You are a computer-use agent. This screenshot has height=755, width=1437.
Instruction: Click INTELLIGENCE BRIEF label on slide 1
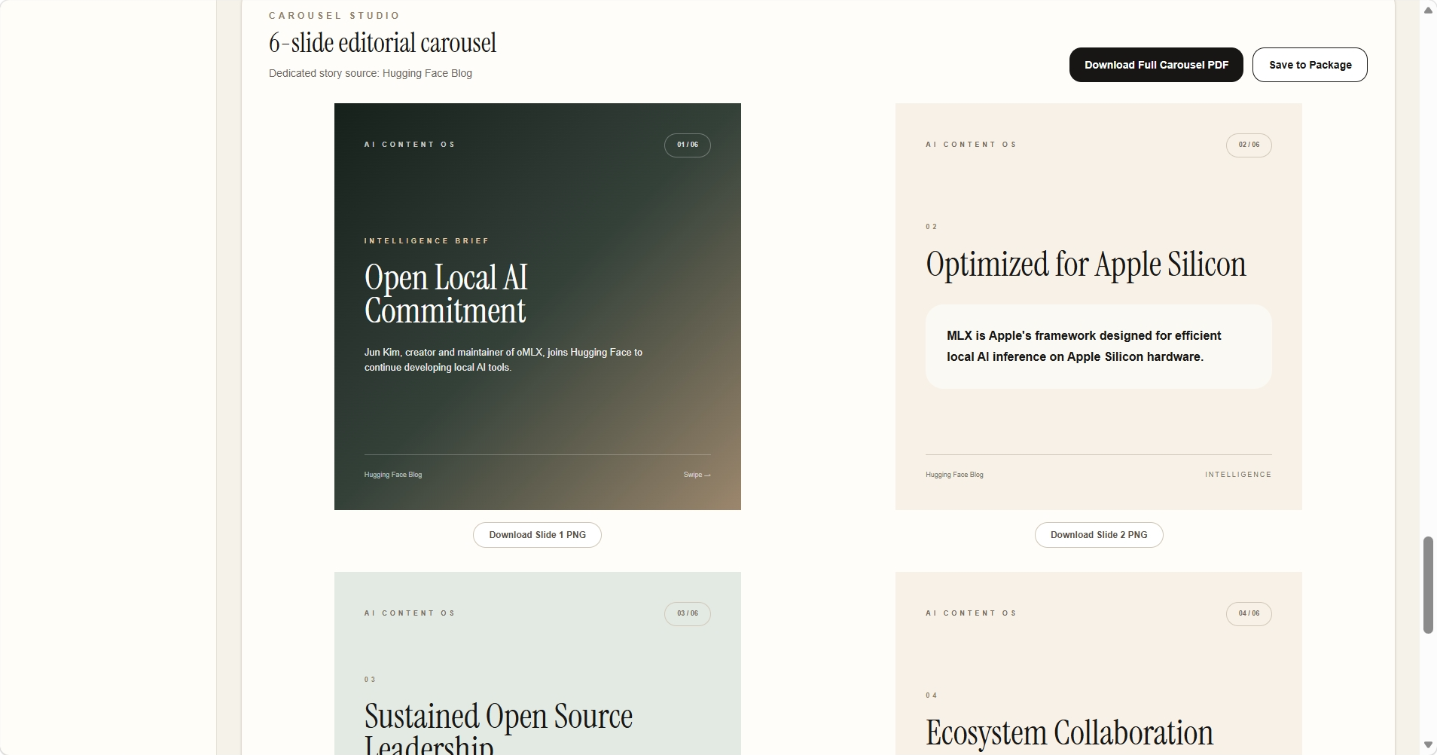click(x=427, y=241)
